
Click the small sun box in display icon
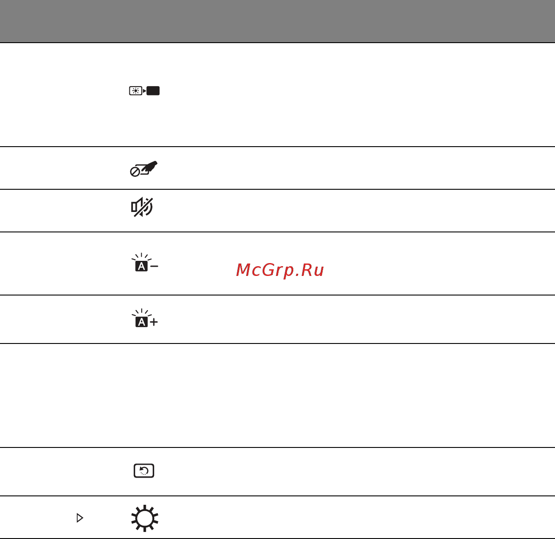pyautogui.click(x=135, y=91)
